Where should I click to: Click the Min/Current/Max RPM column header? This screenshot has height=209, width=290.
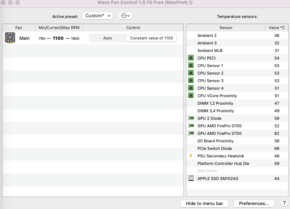tap(59, 28)
